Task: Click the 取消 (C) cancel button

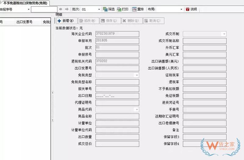Action: pos(154,21)
